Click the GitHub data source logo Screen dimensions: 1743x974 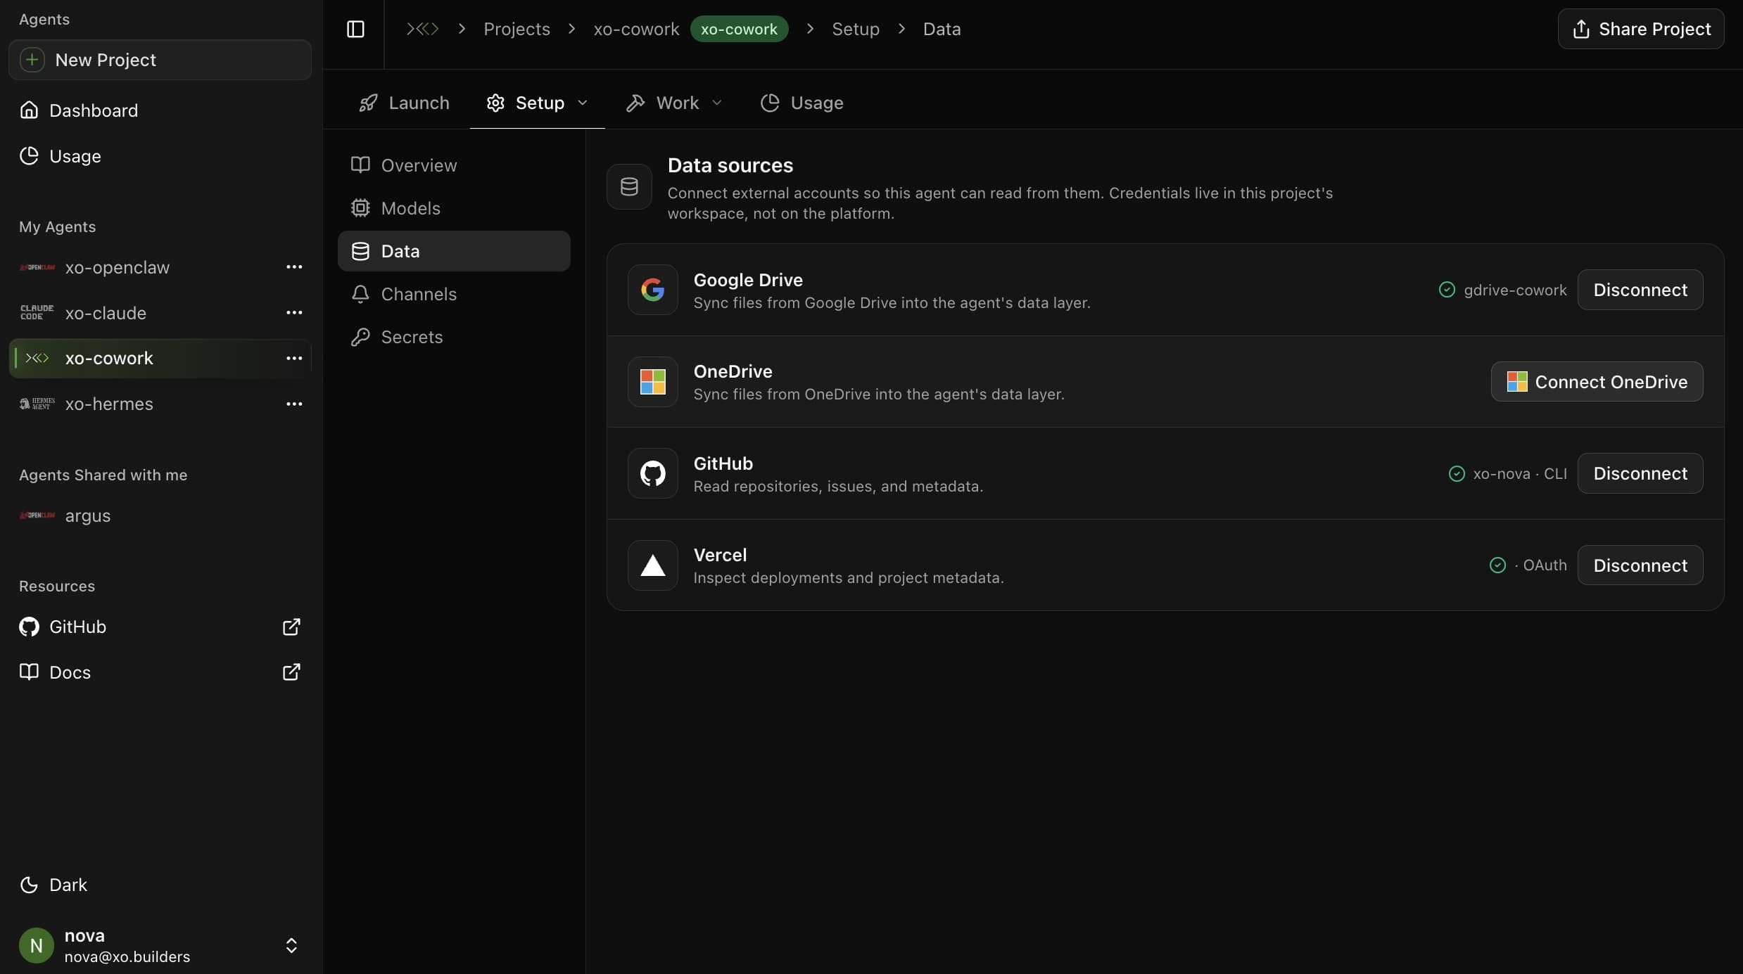coord(652,473)
